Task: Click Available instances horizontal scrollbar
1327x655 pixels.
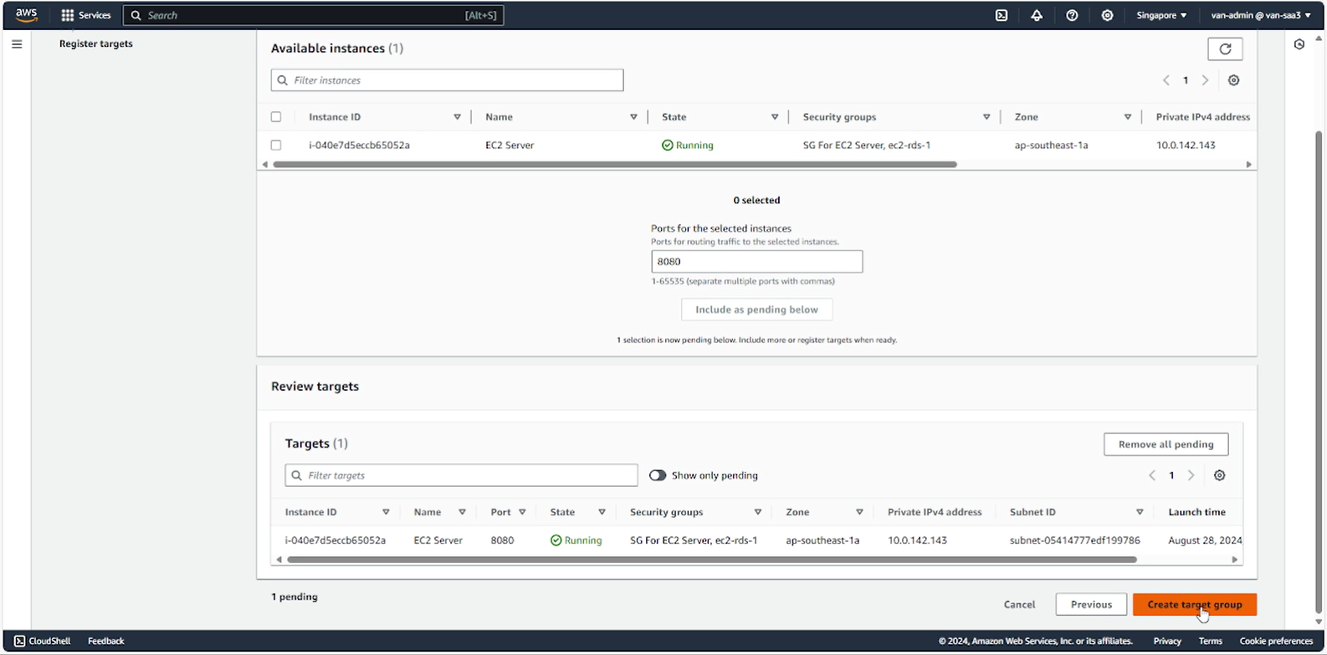Action: click(615, 164)
